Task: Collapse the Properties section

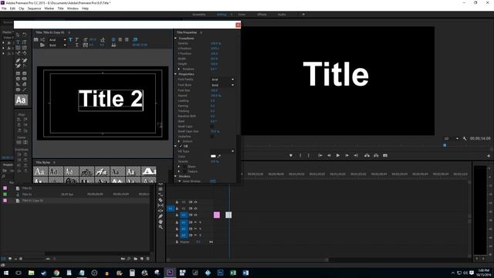Action: pos(176,74)
